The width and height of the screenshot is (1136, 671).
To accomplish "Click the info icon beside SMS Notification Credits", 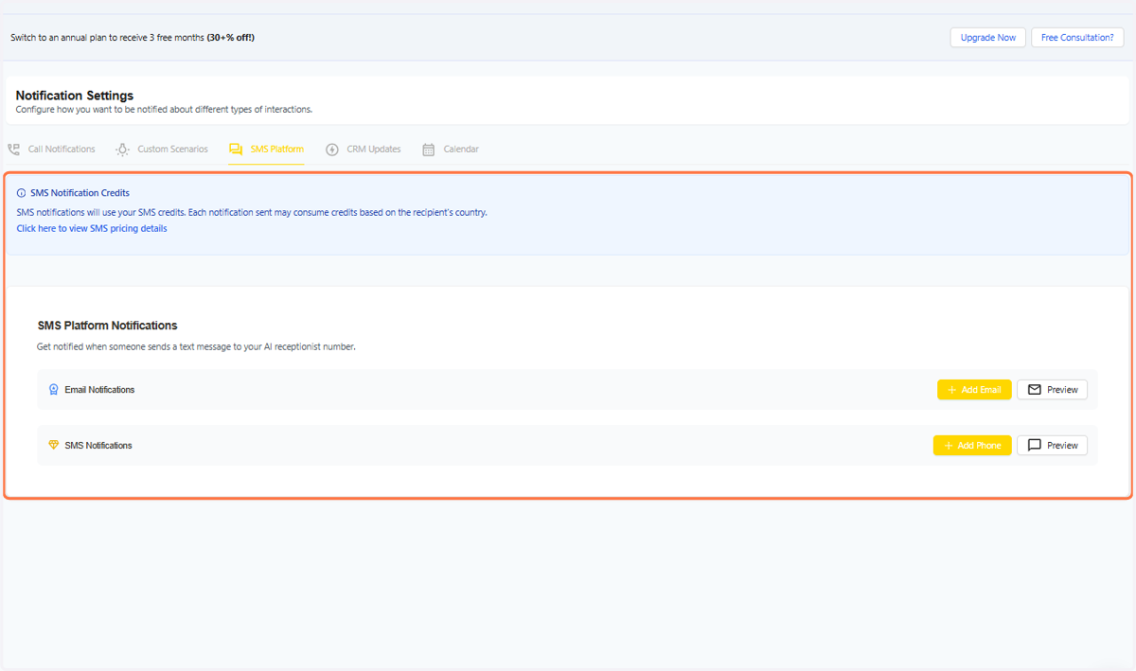I will point(22,193).
